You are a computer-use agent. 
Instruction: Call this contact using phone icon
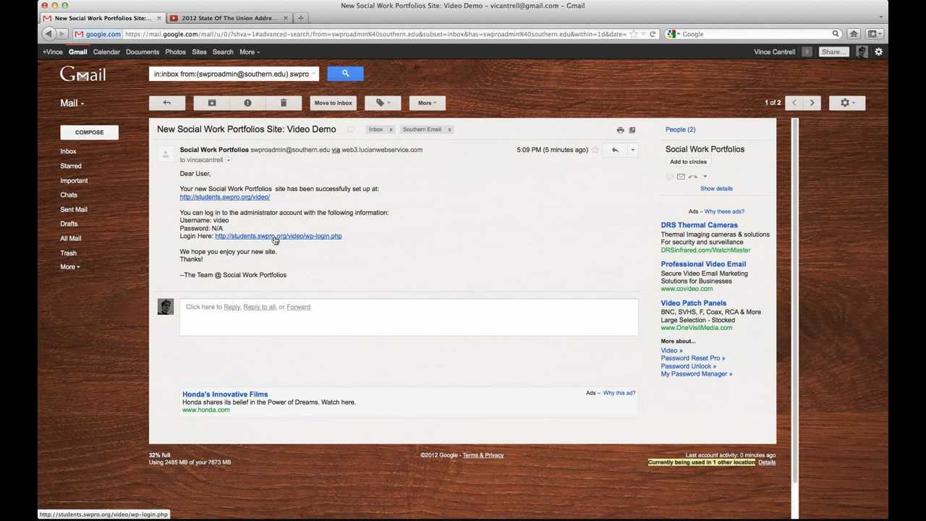point(692,177)
